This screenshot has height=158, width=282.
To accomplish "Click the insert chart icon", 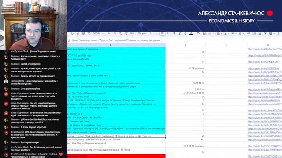I will tap(260, 33).
